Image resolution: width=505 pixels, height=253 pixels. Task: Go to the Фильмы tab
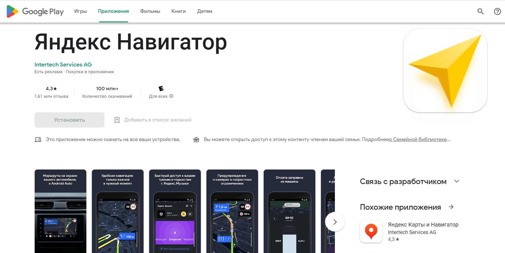[150, 11]
